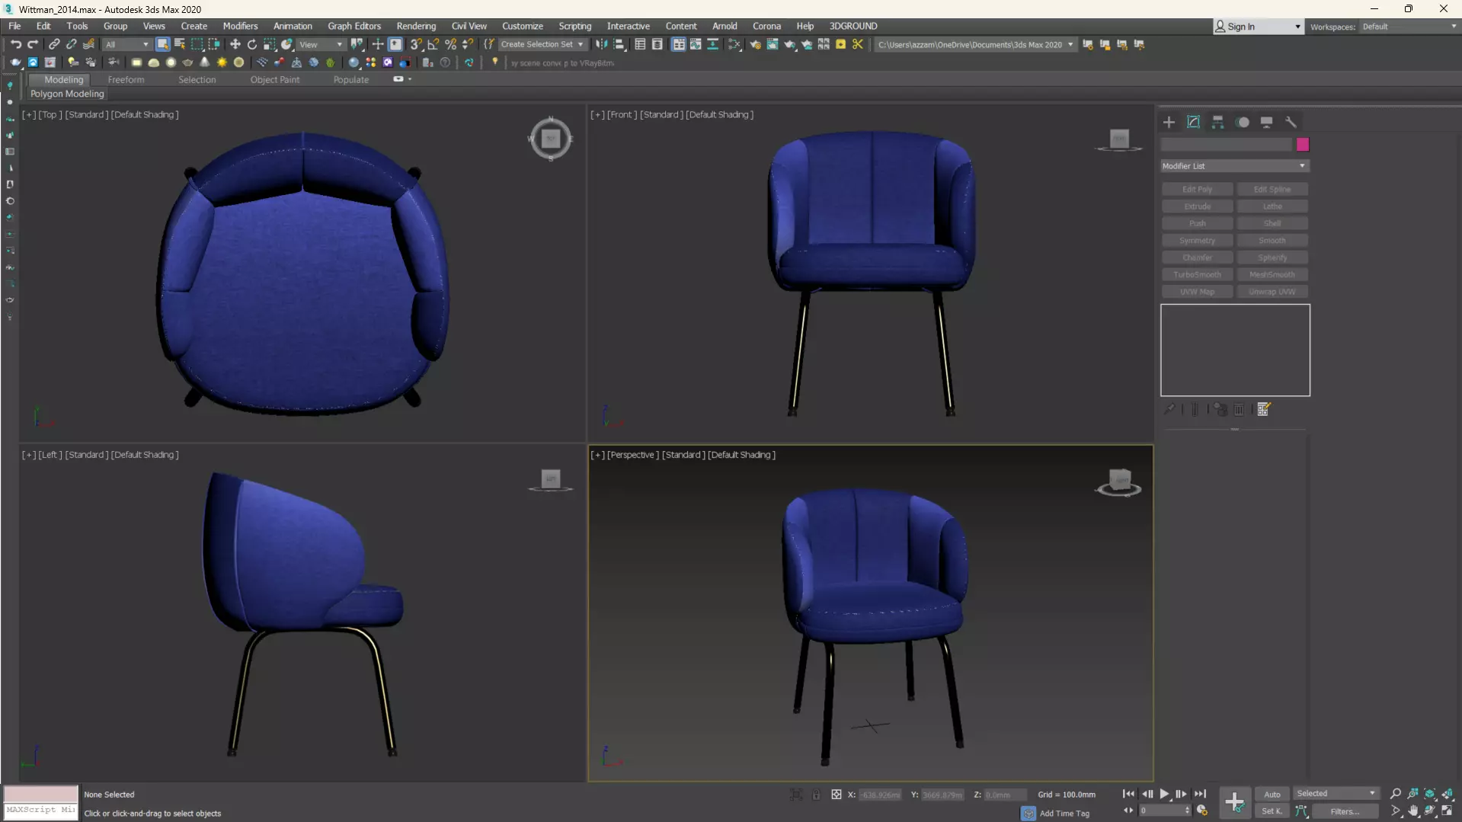The height and width of the screenshot is (822, 1462).
Task: Activate the Select Object tool
Action: 162,44
